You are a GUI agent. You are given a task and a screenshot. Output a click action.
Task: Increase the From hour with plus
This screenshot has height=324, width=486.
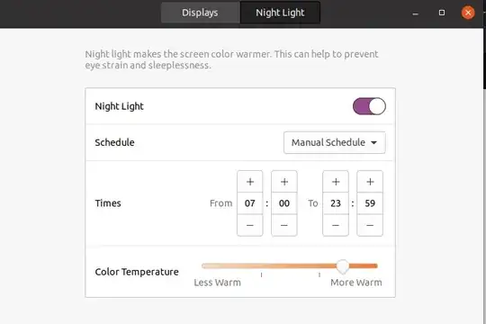coord(250,182)
